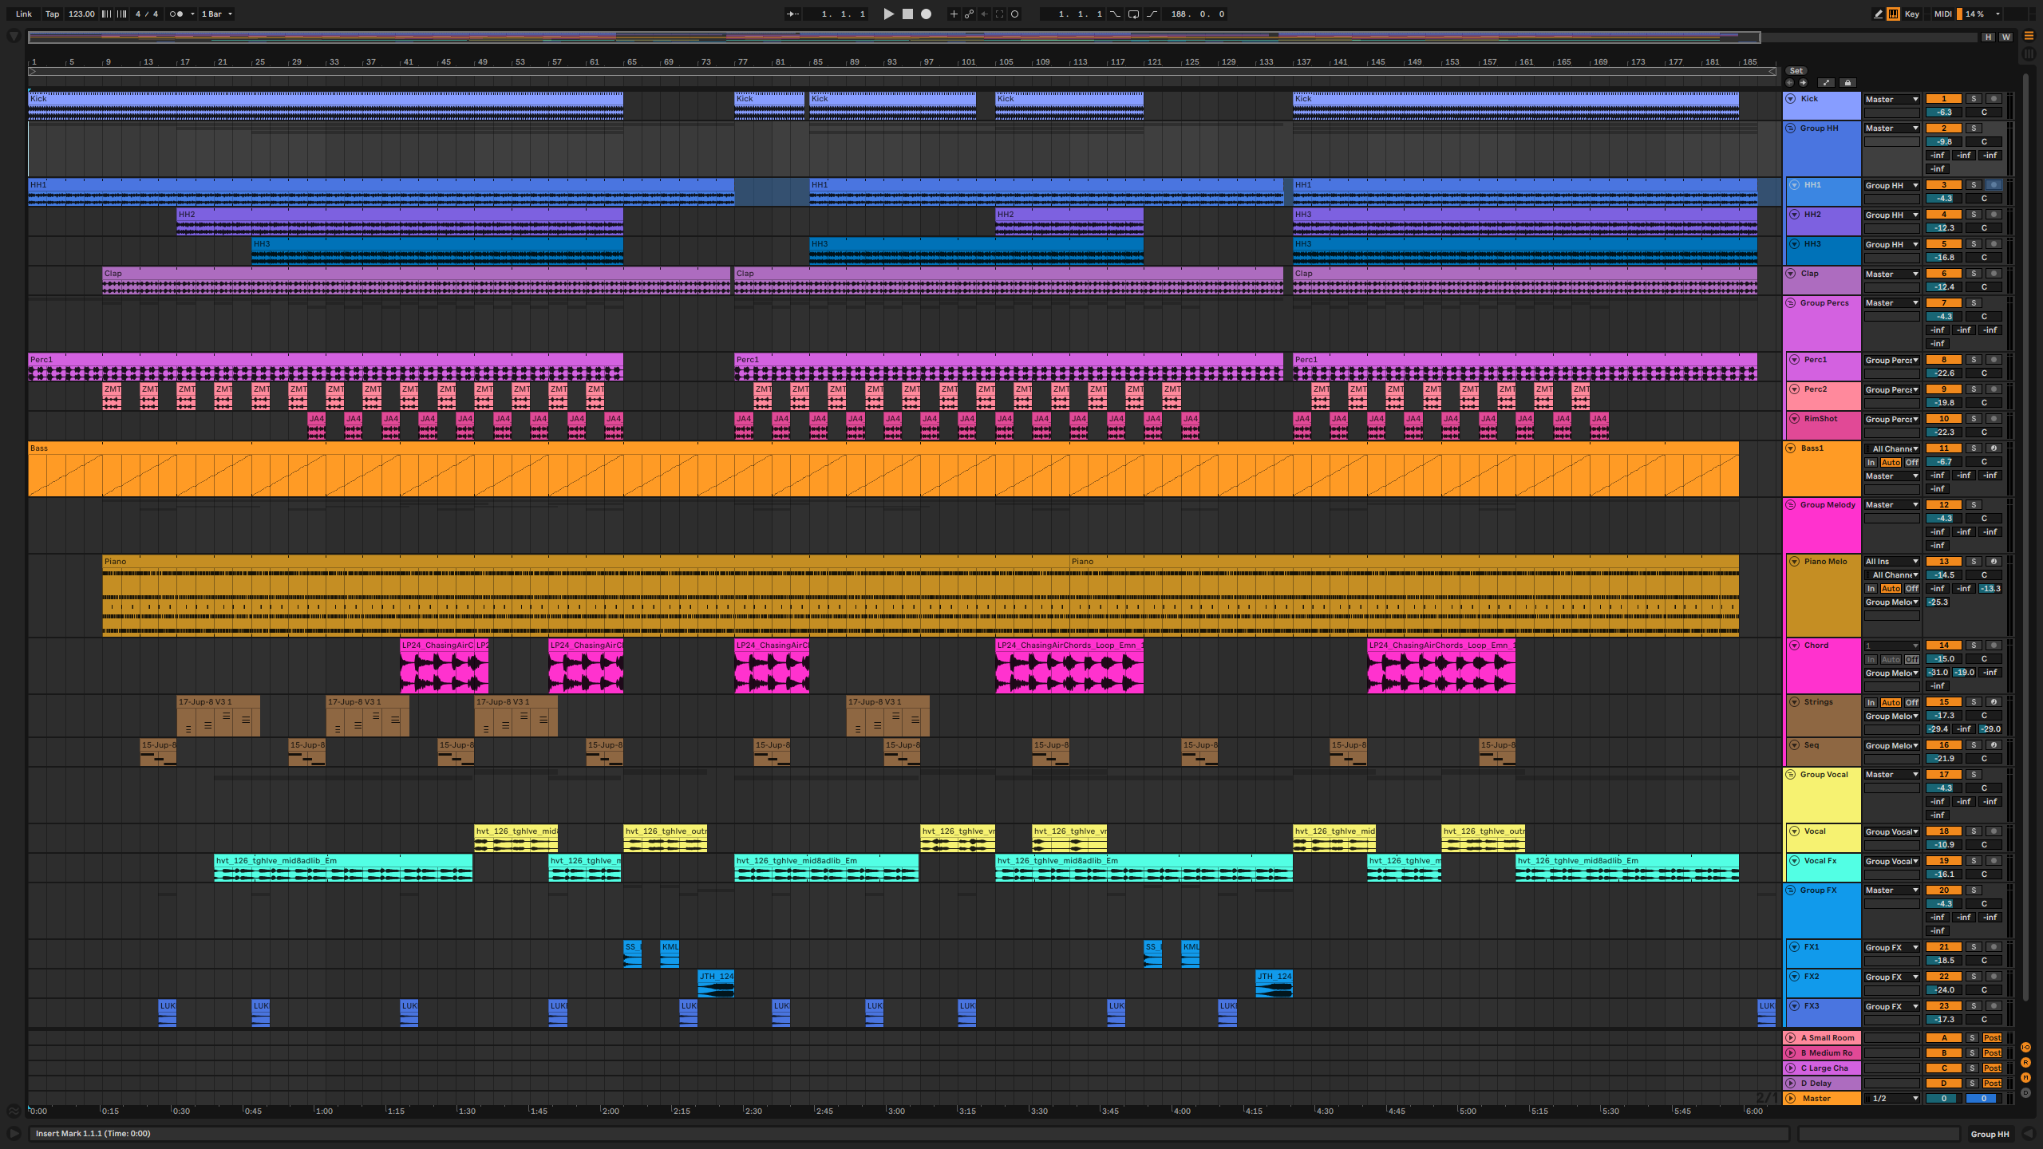Toggle track Delay section with D button
Image resolution: width=2043 pixels, height=1149 pixels.
(2025, 1093)
